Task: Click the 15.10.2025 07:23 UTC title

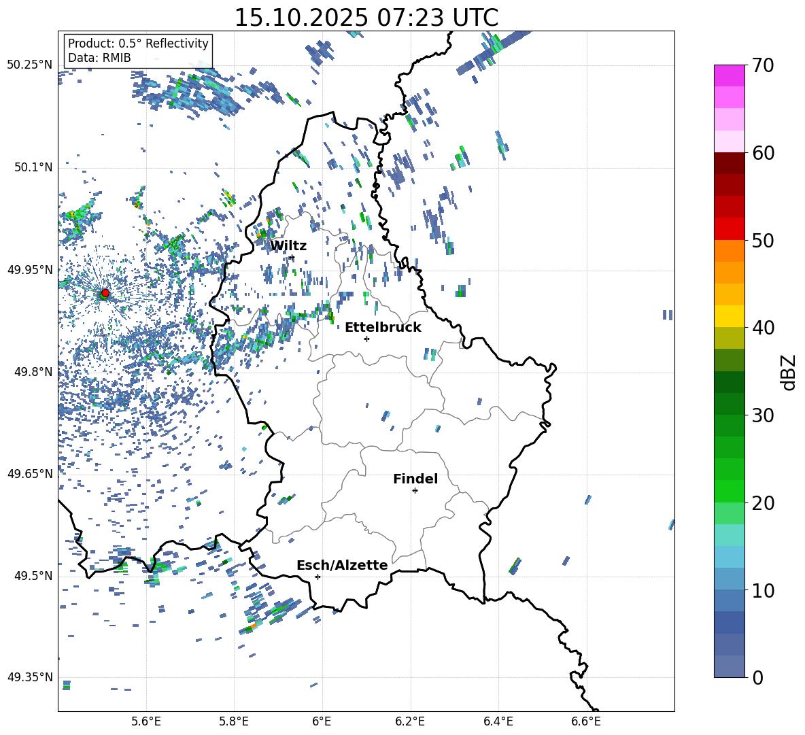Action: tap(366, 18)
